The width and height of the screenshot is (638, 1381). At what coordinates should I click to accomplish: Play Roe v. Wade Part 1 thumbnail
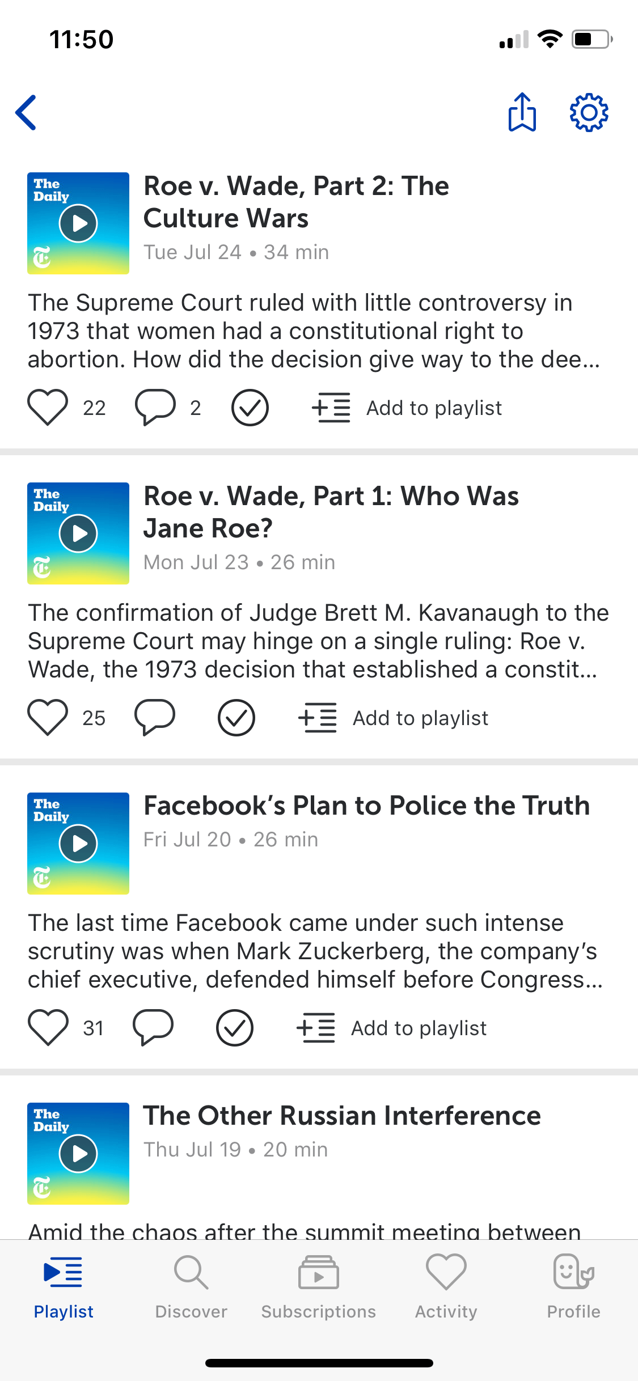[x=78, y=533]
